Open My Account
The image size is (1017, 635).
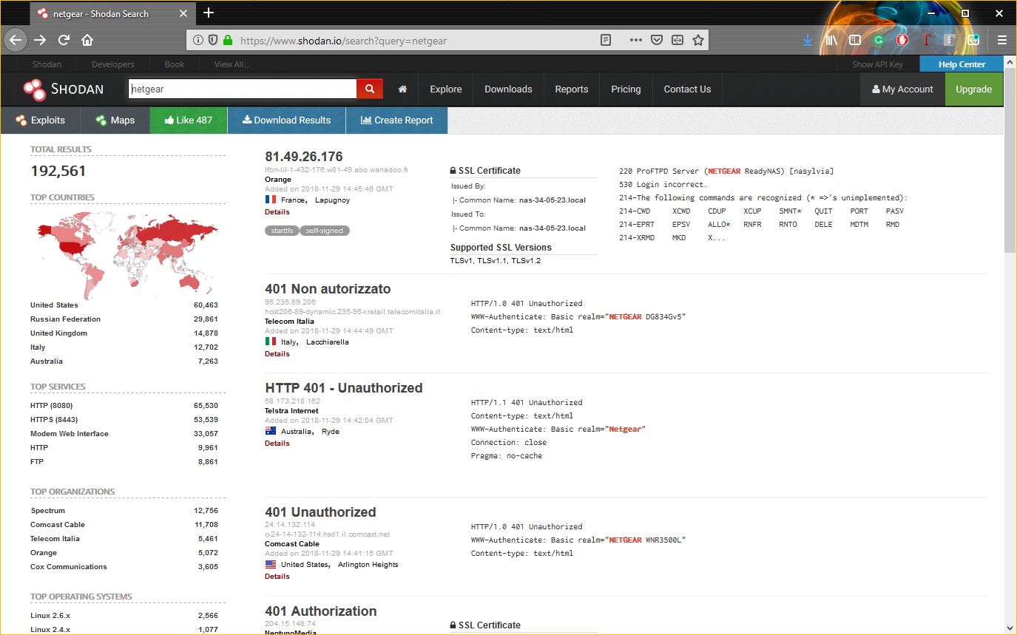902,89
